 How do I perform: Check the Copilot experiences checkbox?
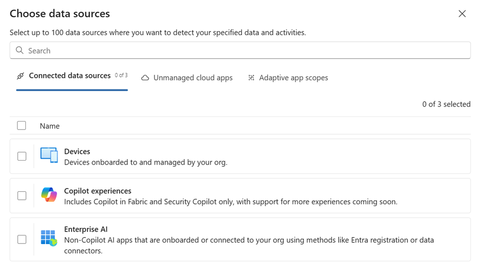pos(22,195)
